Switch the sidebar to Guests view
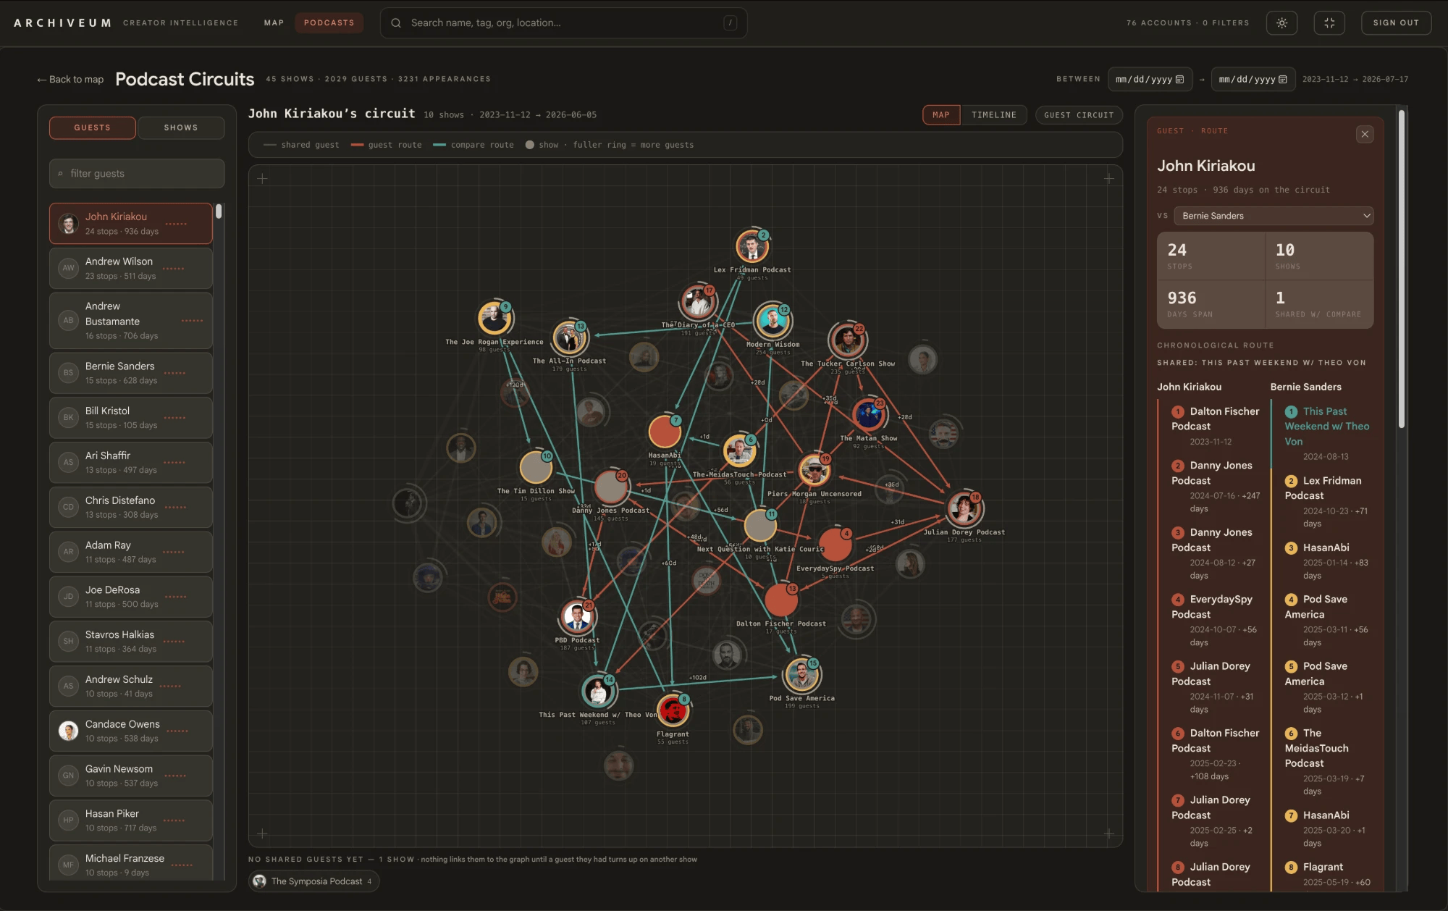1448x911 pixels. point(93,127)
